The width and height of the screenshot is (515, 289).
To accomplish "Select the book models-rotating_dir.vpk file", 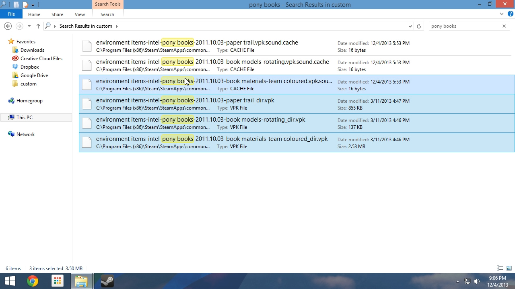I will (x=297, y=123).
